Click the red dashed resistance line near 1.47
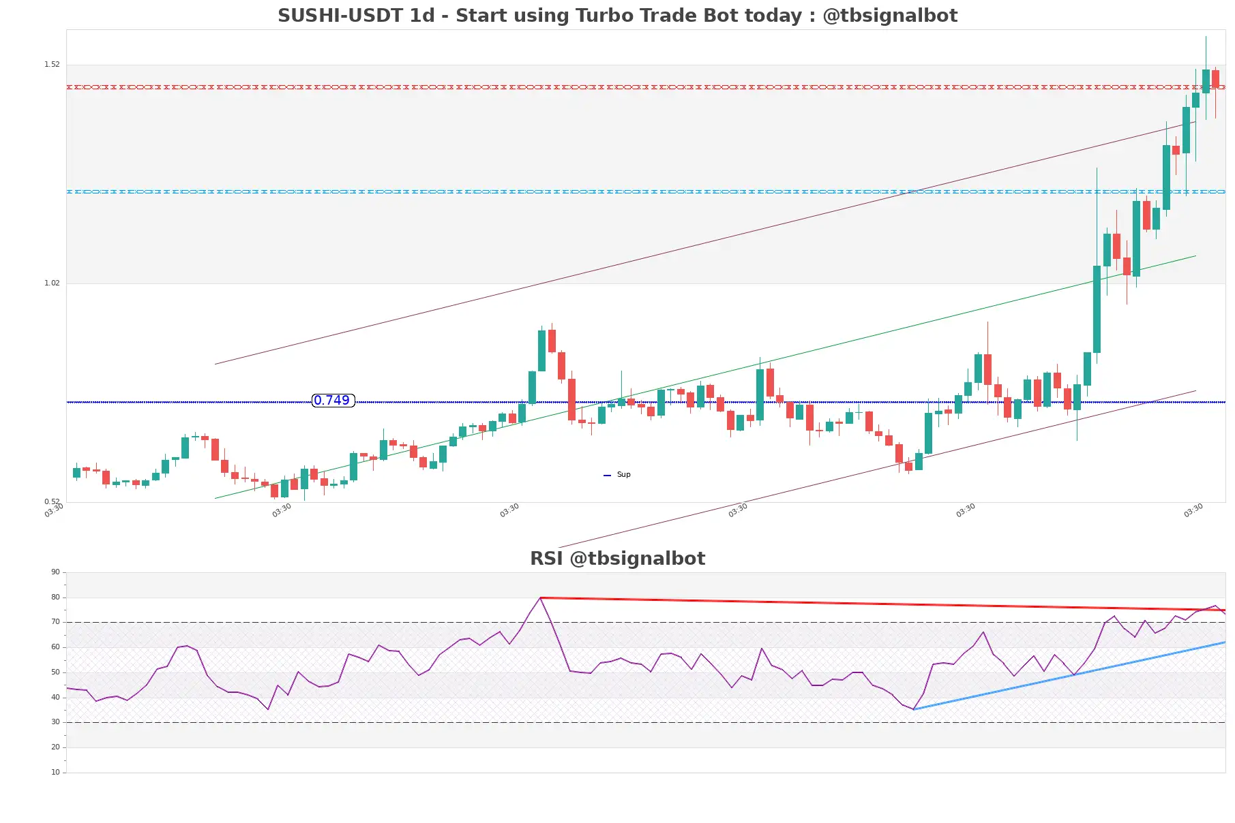The height and width of the screenshot is (823, 1235). tap(646, 87)
